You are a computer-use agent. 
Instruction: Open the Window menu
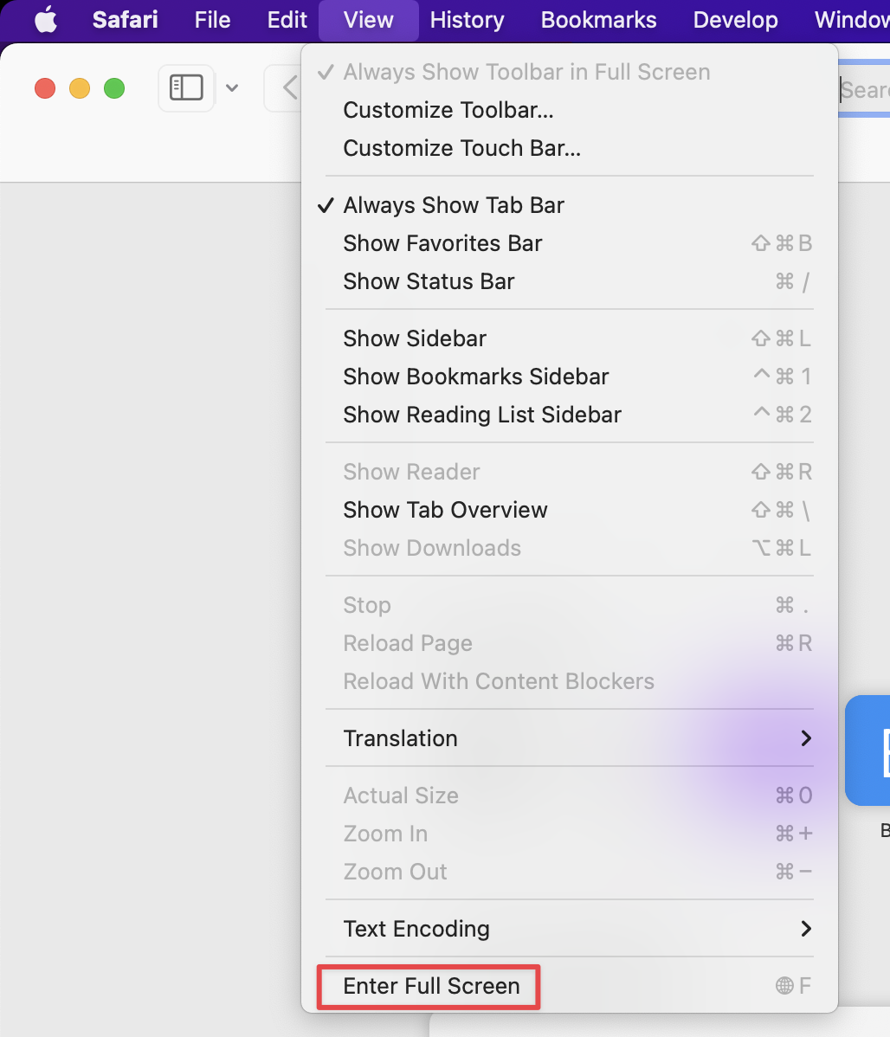point(852,20)
